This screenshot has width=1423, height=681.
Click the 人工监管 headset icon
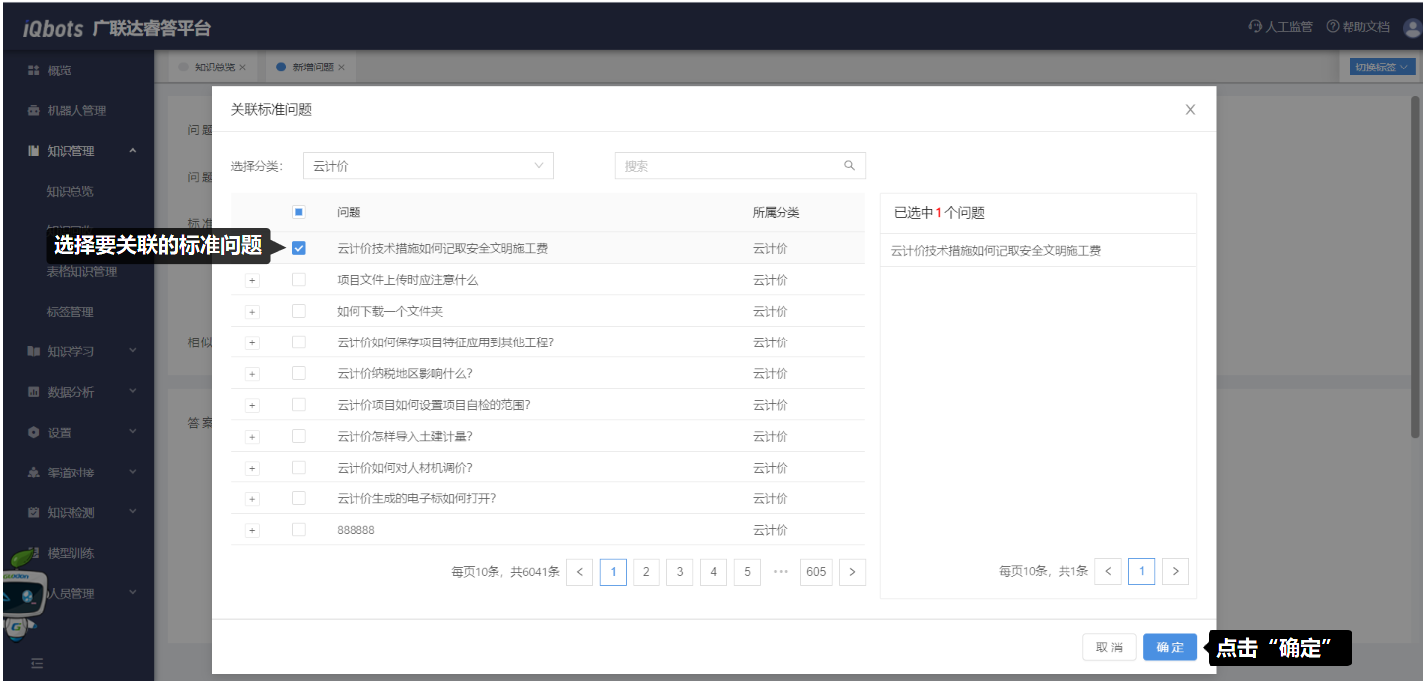click(x=1255, y=27)
